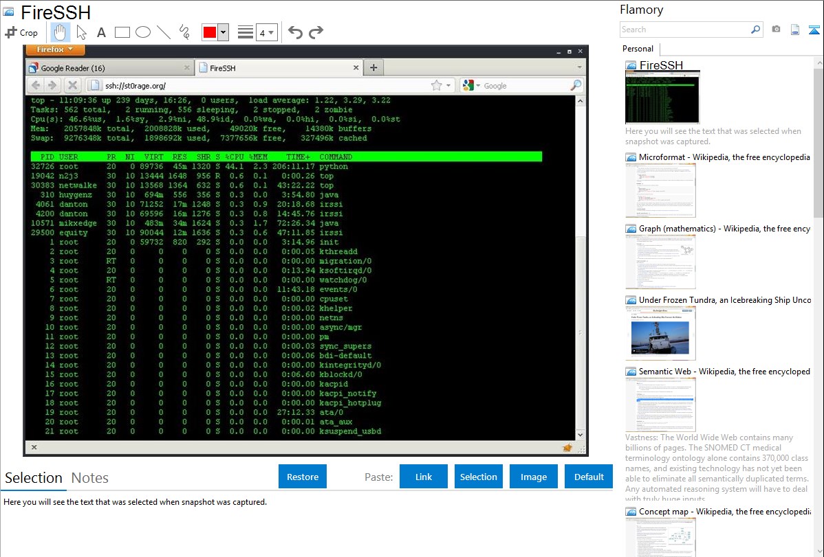
Task: Open the Graph (mathematics) snapshot
Action: (x=660, y=262)
